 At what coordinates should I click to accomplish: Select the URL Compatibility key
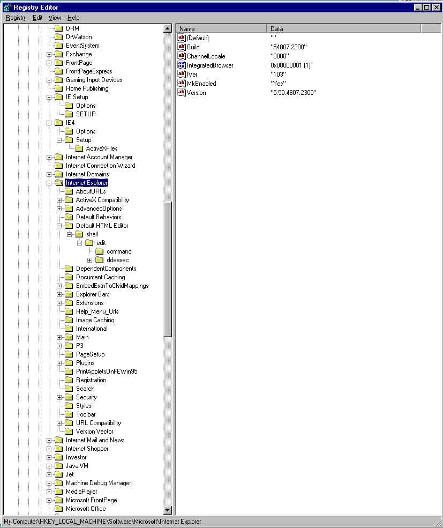tap(98, 423)
